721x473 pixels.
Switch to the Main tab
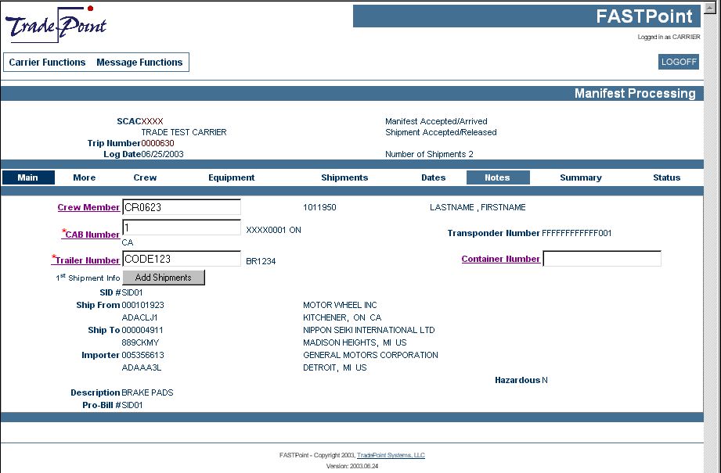tap(28, 177)
